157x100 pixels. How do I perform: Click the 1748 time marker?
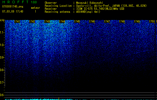tap(122, 21)
